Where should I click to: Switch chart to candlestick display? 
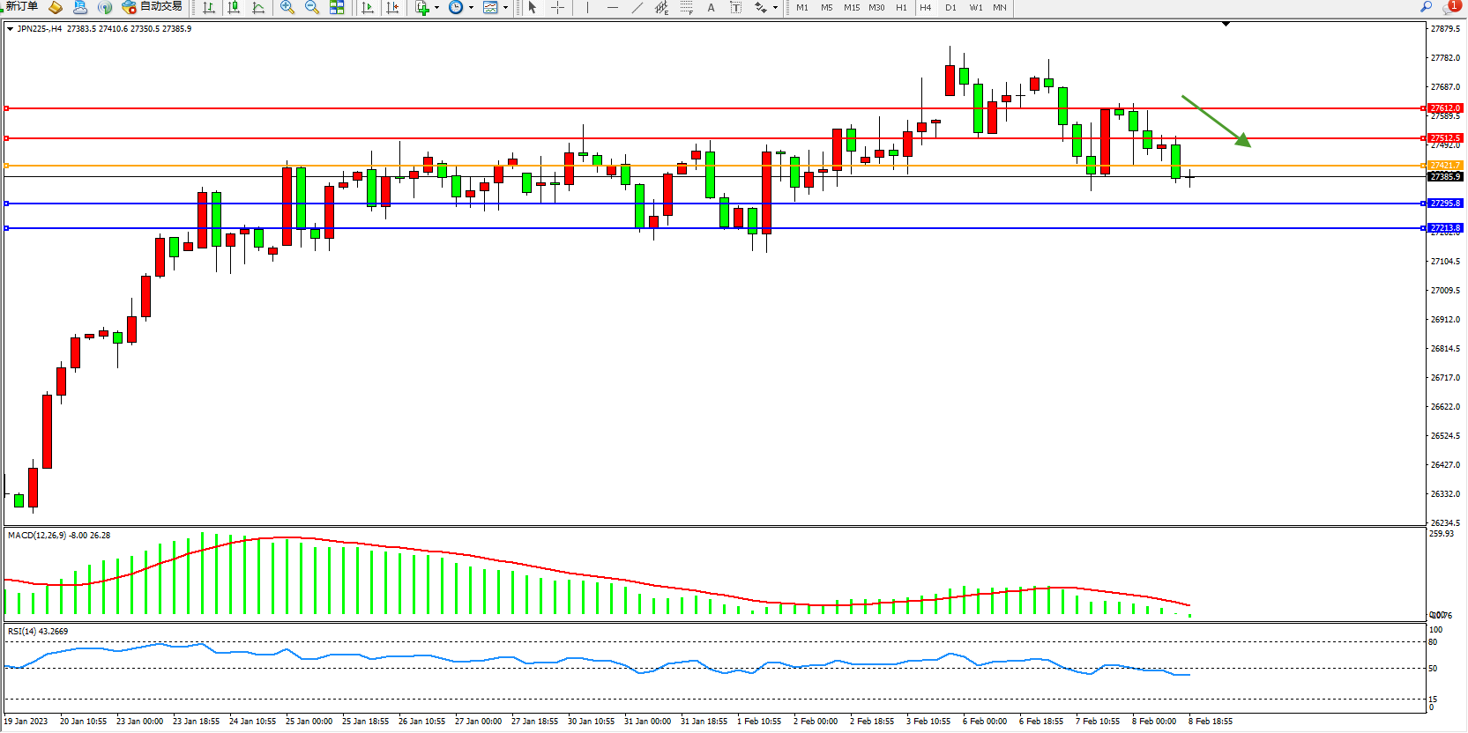(x=234, y=8)
